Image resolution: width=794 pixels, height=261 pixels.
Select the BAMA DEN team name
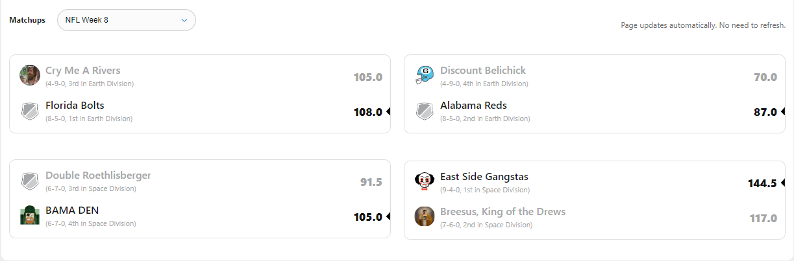pos(72,210)
